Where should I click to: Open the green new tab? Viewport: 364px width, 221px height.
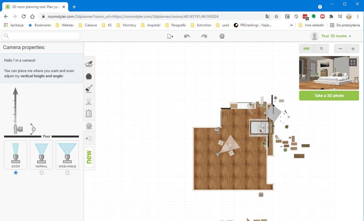pos(89,157)
